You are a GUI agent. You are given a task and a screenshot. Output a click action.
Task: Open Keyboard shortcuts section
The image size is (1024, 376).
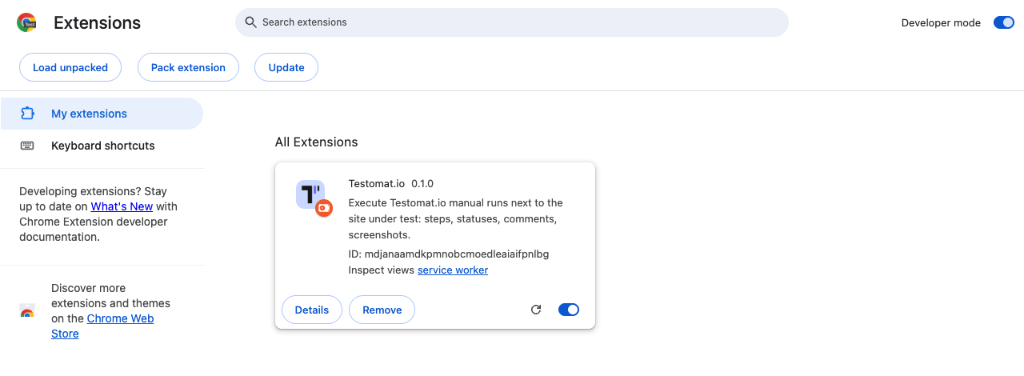(102, 146)
